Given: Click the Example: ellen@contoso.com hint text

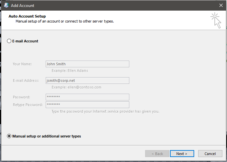Looking at the screenshot, I should click(77, 87).
